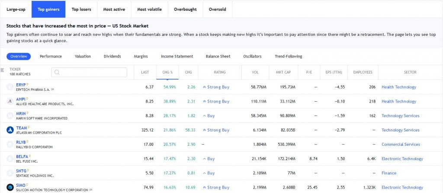Viewport: 443px width, 193px height.
Task: Click the 54.99% change value
Action: pyautogui.click(x=170, y=87)
